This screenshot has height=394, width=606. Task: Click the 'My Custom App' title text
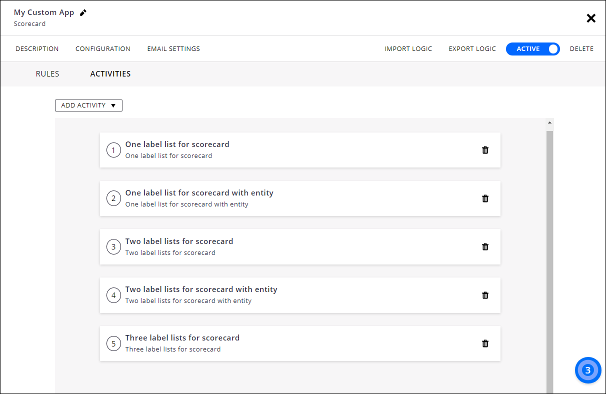tap(44, 12)
